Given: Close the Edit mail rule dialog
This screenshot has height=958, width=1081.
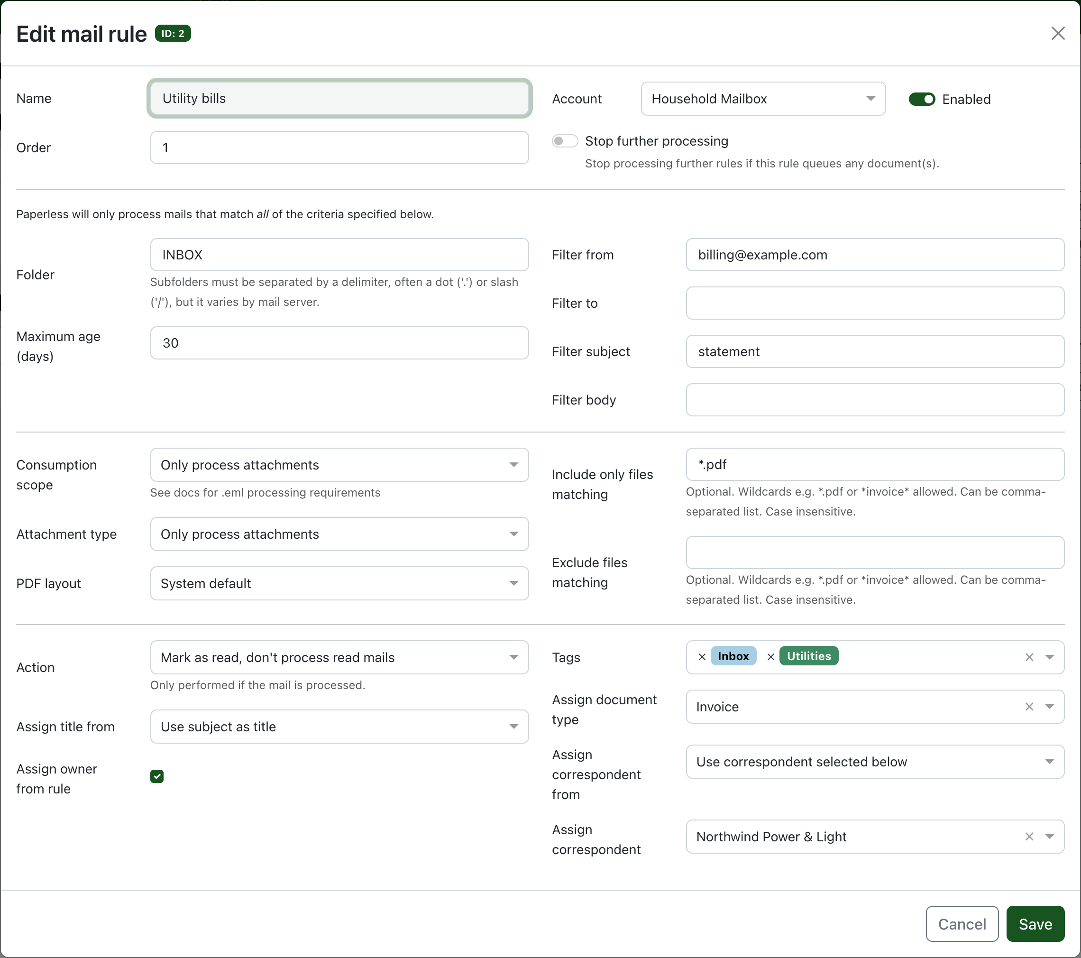Looking at the screenshot, I should point(1058,33).
